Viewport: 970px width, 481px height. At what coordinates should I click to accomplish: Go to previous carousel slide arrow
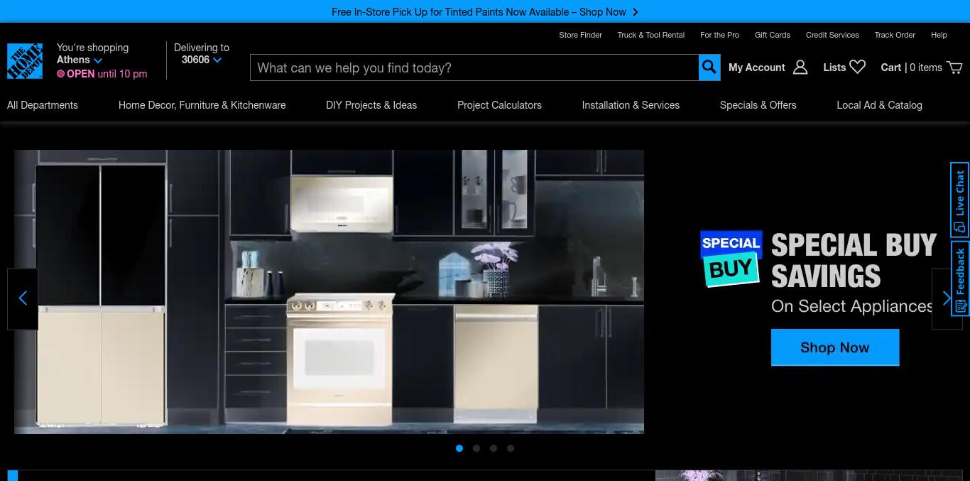pos(23,298)
